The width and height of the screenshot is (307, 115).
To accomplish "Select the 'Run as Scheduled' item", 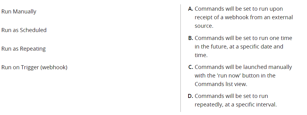I will 24,30.
